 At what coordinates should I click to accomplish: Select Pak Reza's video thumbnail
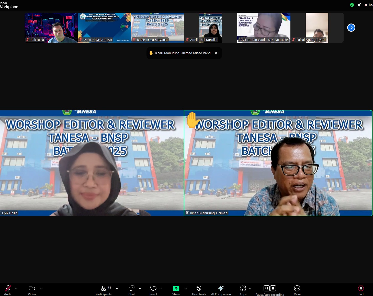point(51,28)
